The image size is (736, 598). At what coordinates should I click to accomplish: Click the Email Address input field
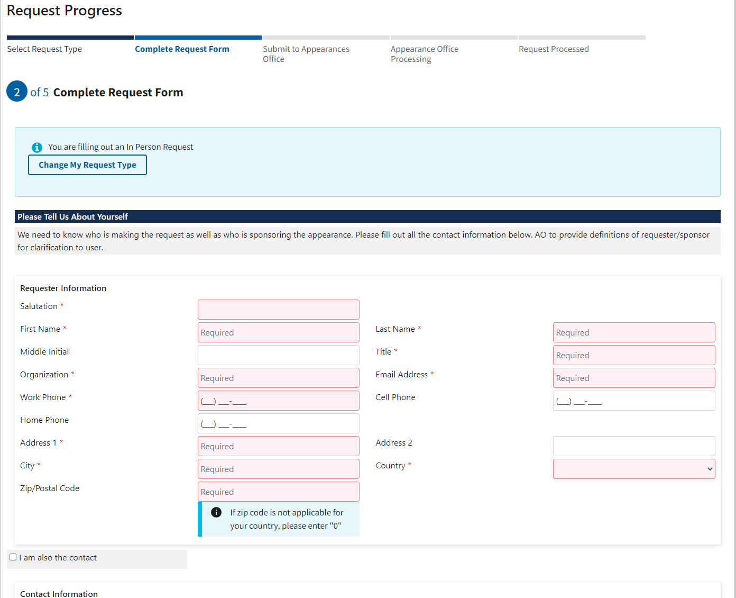(633, 378)
